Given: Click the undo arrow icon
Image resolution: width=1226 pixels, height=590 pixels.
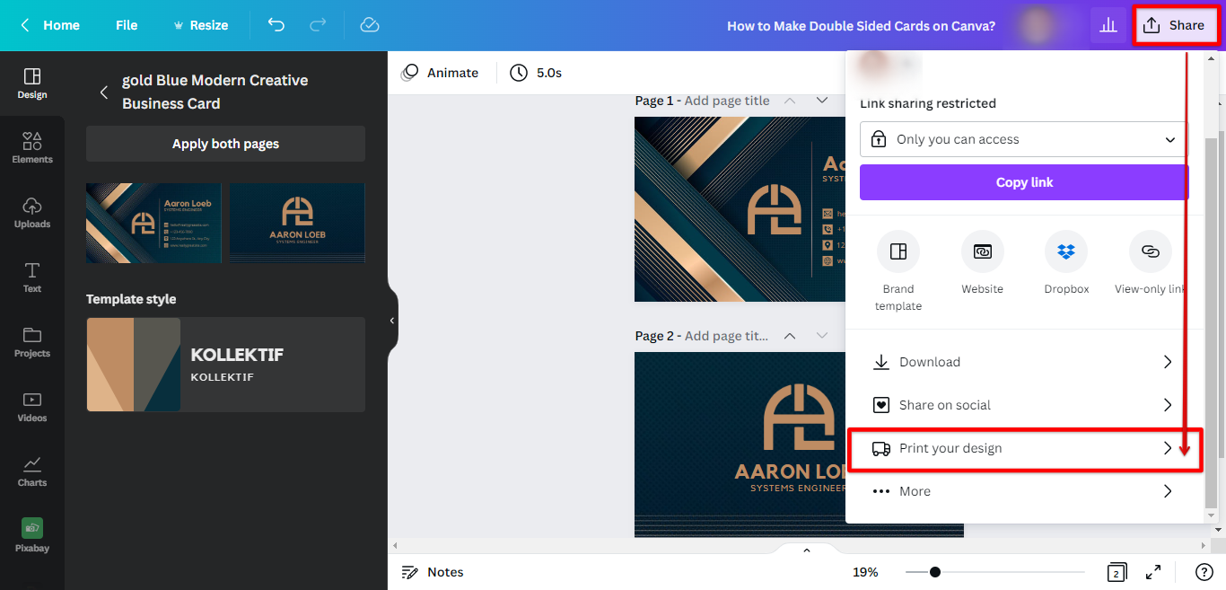Looking at the screenshot, I should [276, 25].
